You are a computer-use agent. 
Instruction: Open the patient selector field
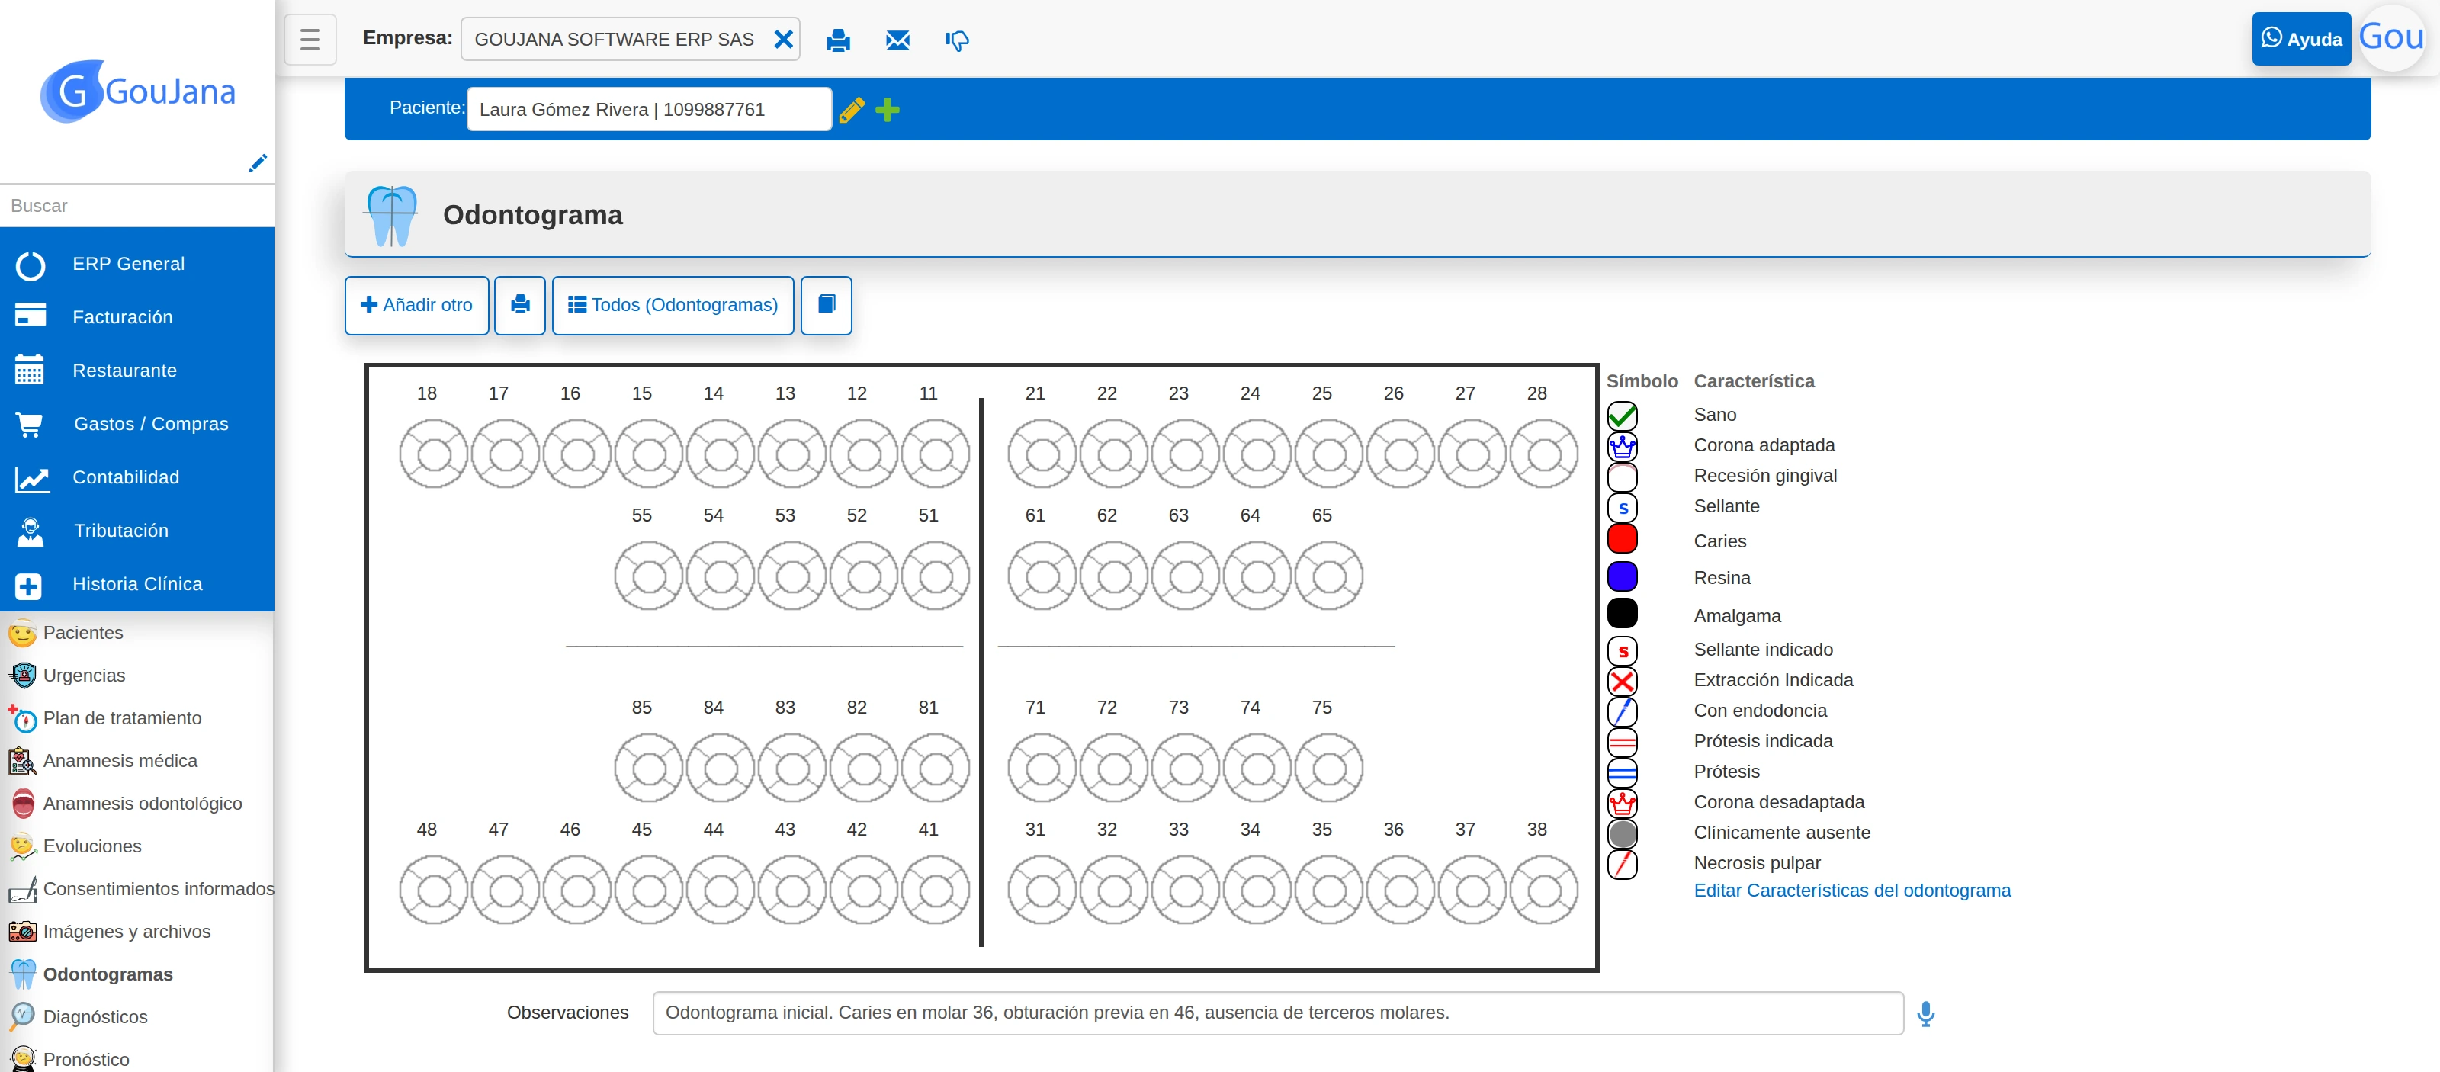point(649,109)
